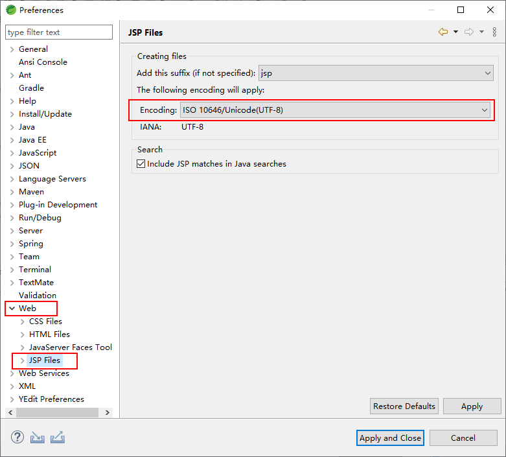This screenshot has width=506, height=457.
Task: Click the Apply and Close button
Action: (390, 438)
